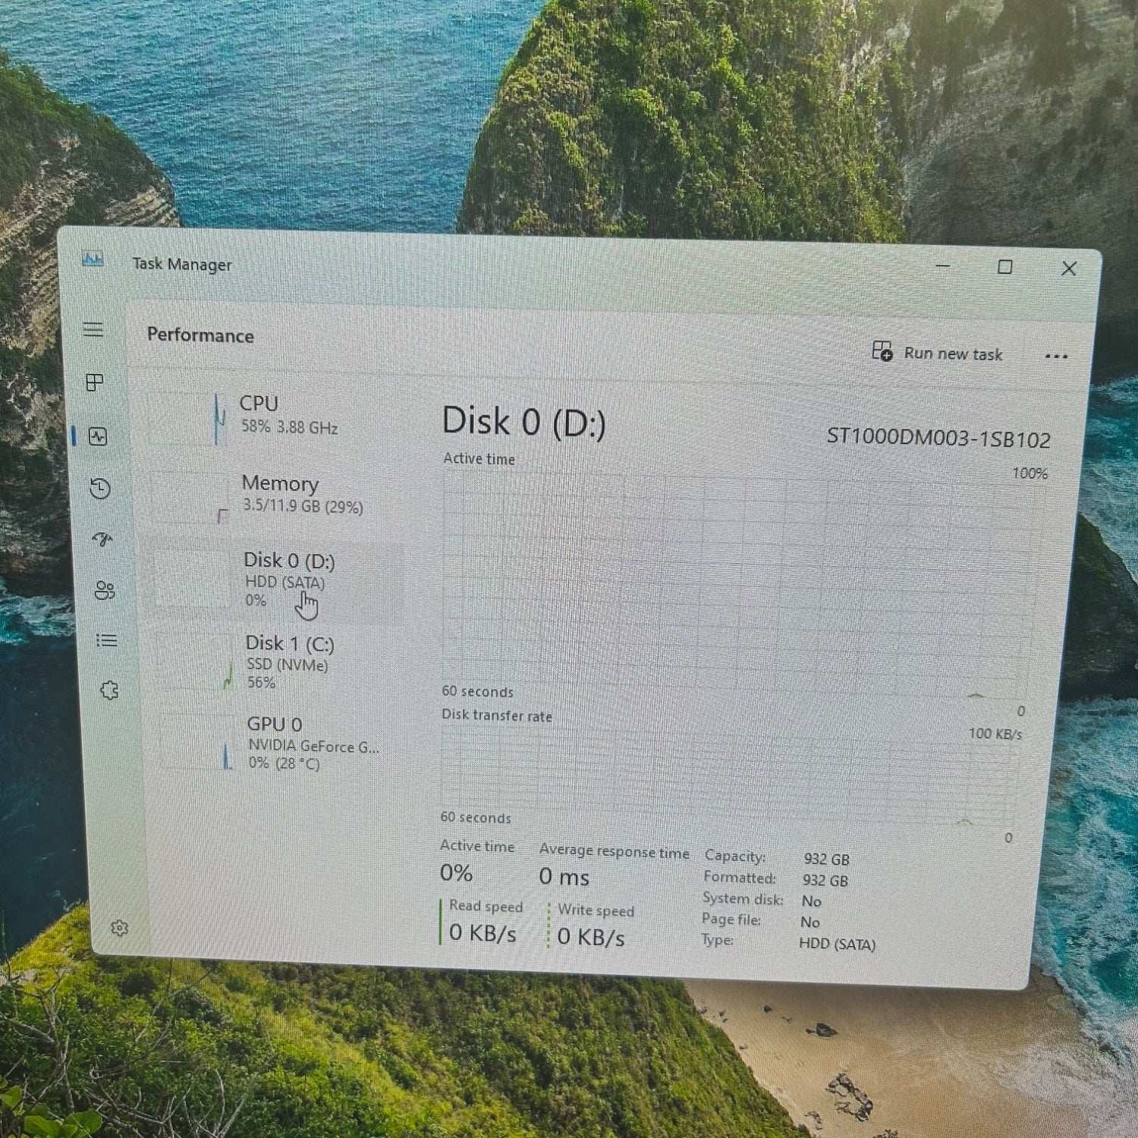Click the Page file No value
This screenshot has width=1138, height=1138.
click(810, 923)
